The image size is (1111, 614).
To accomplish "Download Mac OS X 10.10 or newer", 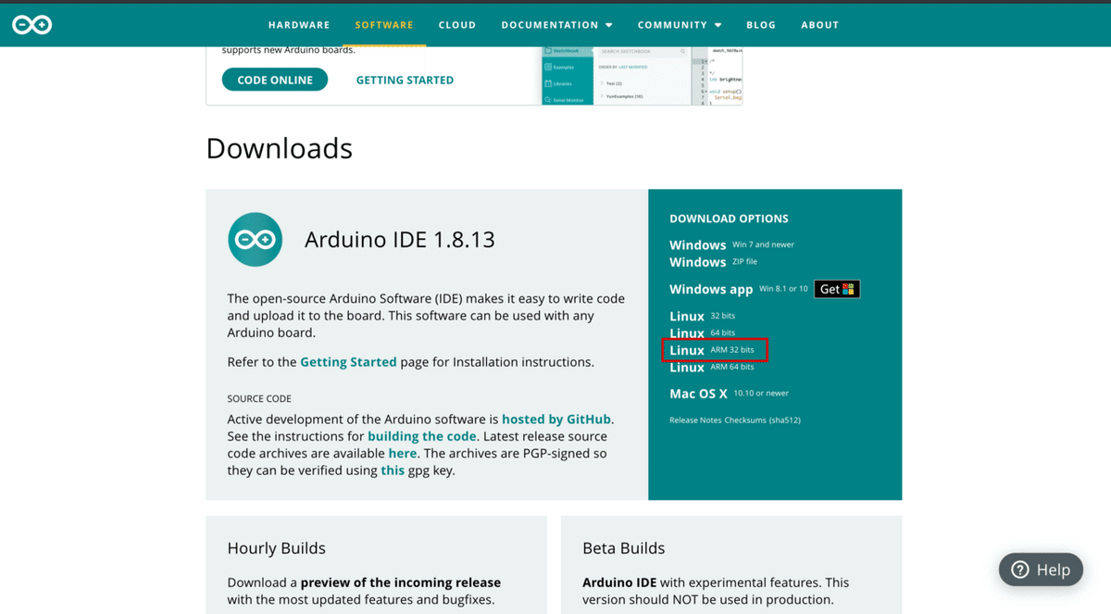I will 729,394.
